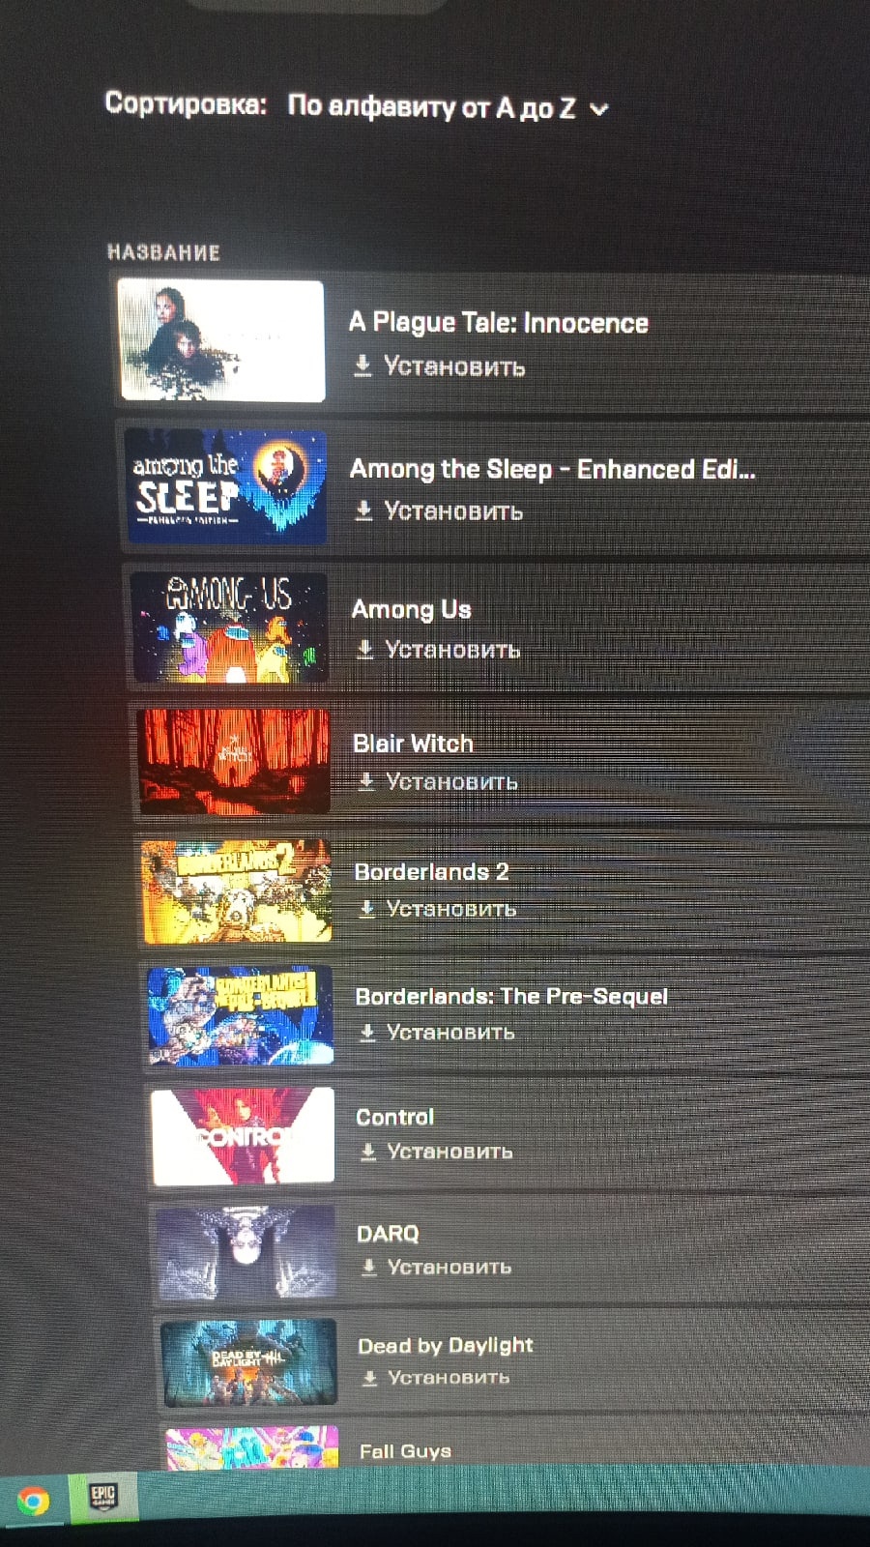Screen dimensions: 870x1547
Task: Open the Borderlands 2 cover thumbnail
Action: [236, 891]
